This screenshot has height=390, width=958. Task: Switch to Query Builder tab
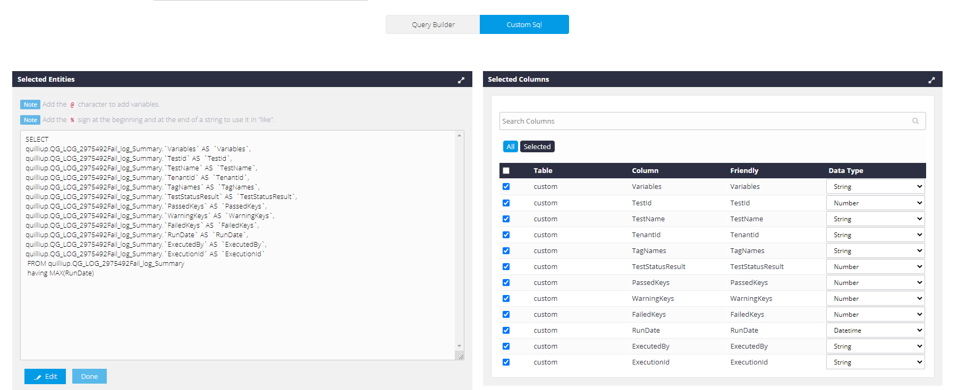pos(433,24)
